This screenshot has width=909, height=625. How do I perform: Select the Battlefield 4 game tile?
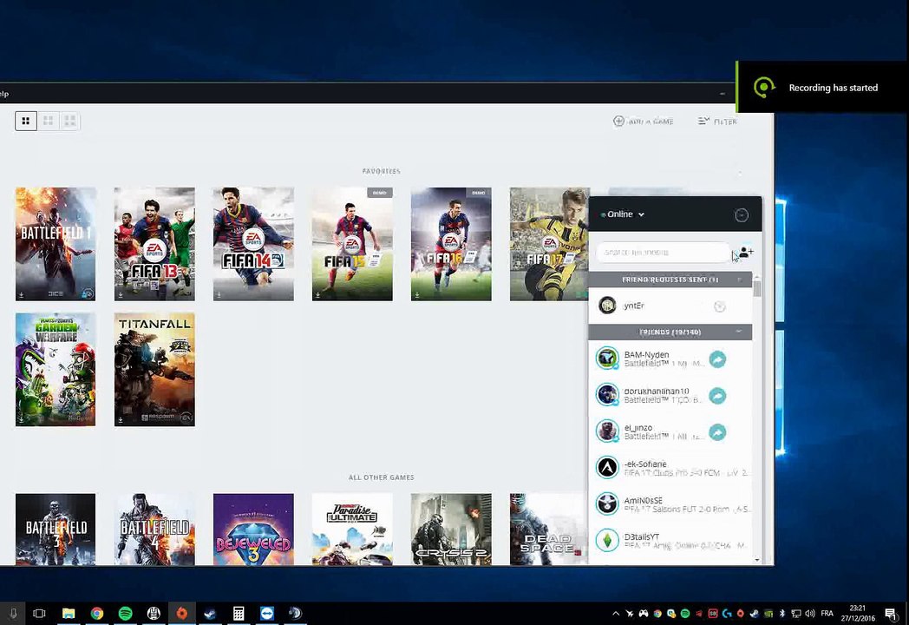point(154,529)
